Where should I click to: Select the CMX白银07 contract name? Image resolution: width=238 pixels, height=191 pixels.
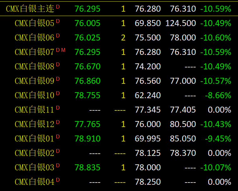pos(35,52)
